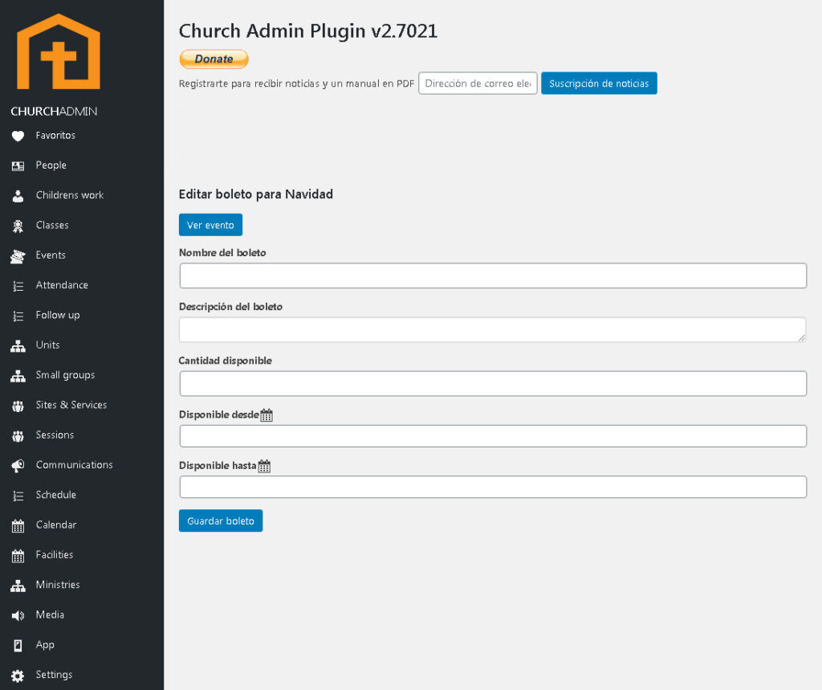
Task: Focus the Nombre del boleto field
Action: (492, 276)
